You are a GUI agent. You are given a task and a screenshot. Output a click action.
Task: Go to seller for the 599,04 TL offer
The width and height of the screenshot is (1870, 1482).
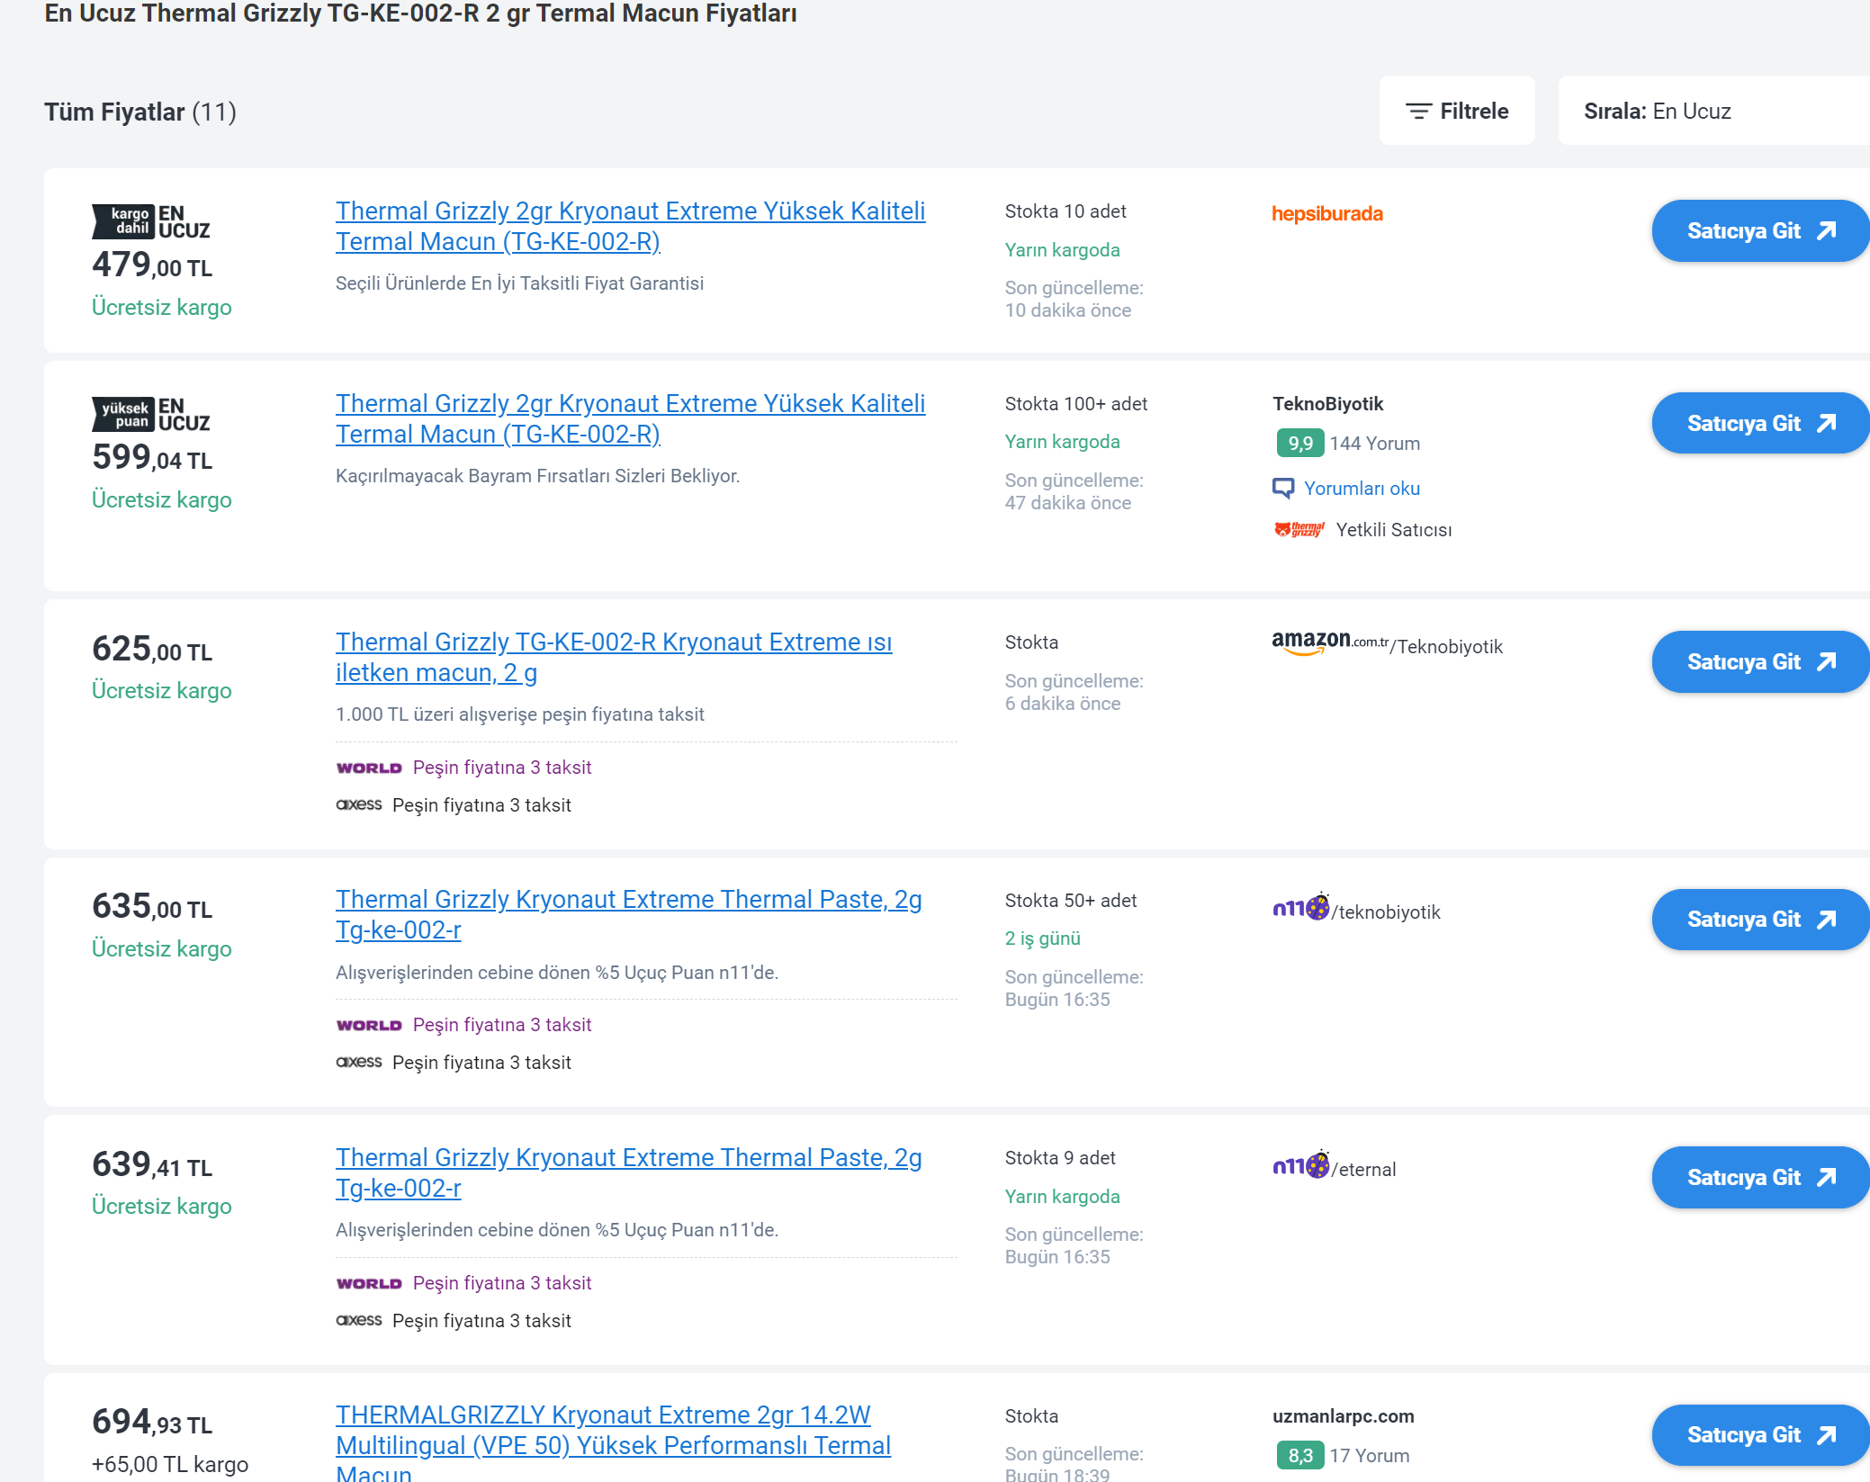pos(1760,423)
